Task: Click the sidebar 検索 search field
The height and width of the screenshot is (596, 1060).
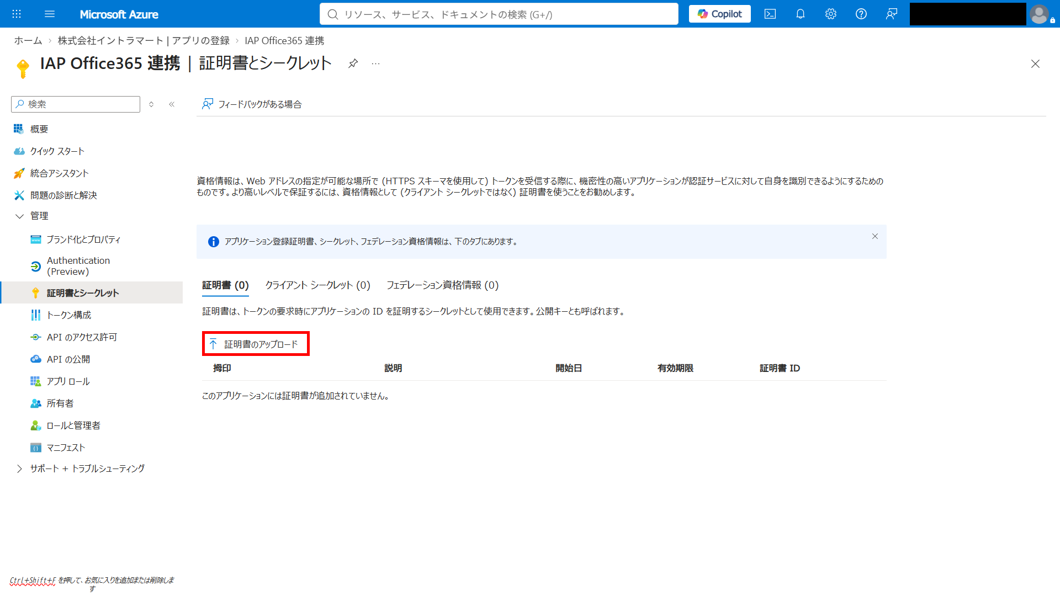Action: click(x=76, y=104)
